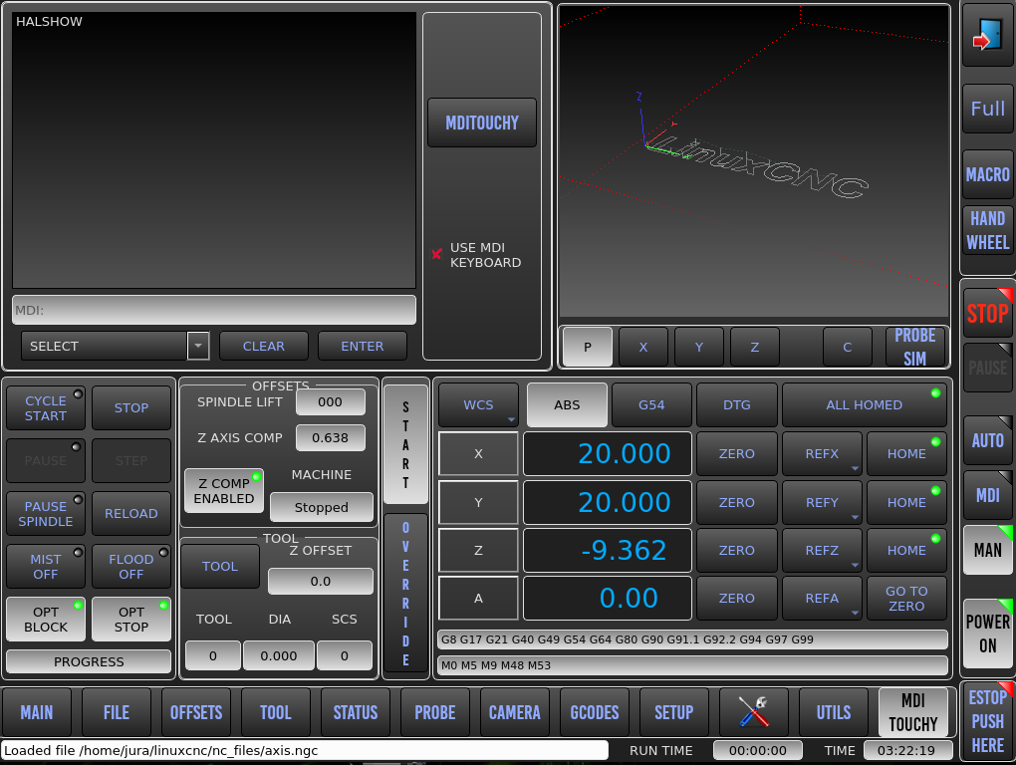The height and width of the screenshot is (765, 1016).
Task: Click the G54 button
Action: tap(651, 404)
